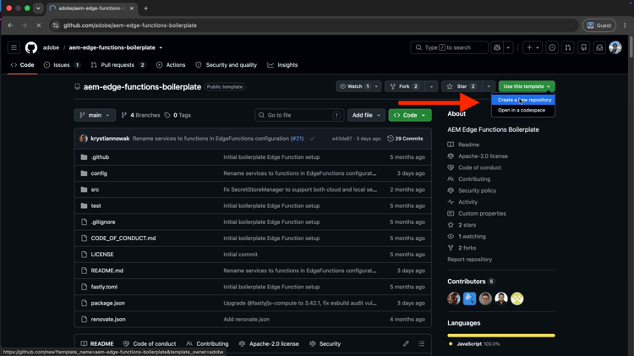
Task: Open the Security policy link in About
Action: [x=477, y=190]
